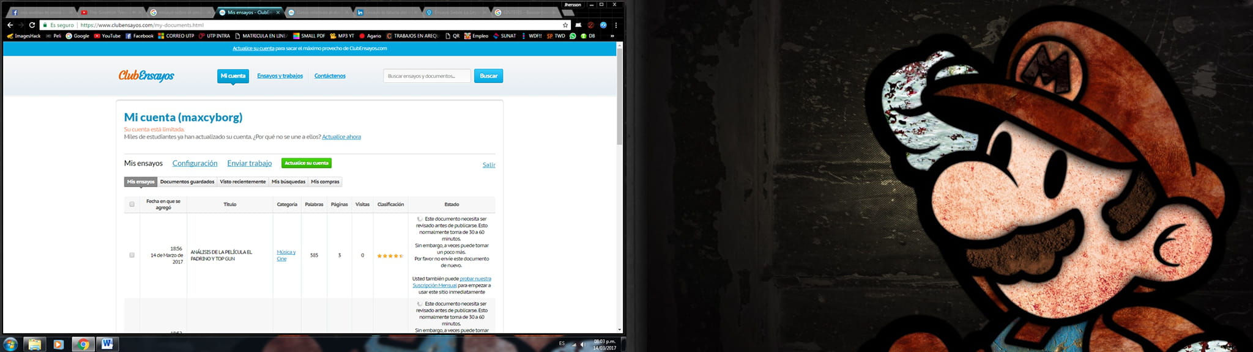Switch to Microsoft Word in the taskbar
1253x352 pixels.
click(x=107, y=345)
